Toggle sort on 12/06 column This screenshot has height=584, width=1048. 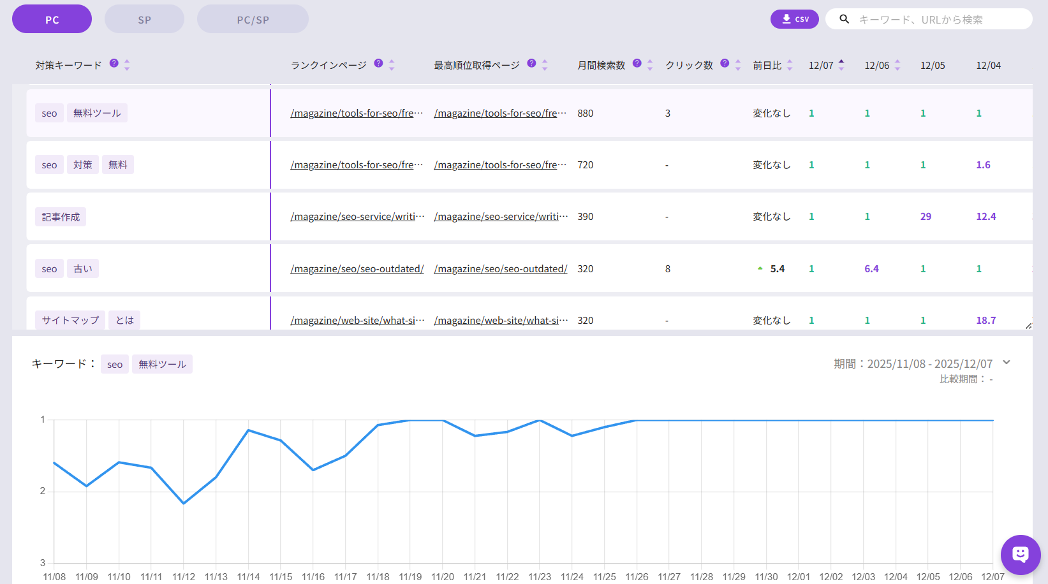897,65
